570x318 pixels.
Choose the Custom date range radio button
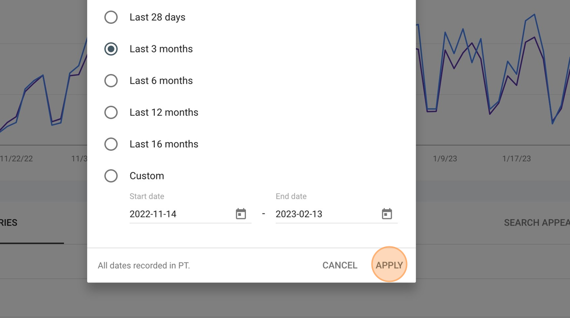pyautogui.click(x=111, y=176)
